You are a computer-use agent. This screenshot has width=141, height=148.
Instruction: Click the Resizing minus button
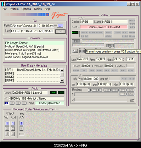101,90
